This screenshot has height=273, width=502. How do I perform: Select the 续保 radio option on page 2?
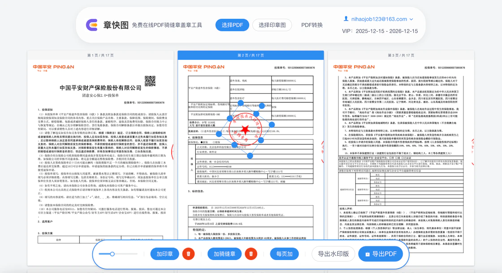coord(213,143)
